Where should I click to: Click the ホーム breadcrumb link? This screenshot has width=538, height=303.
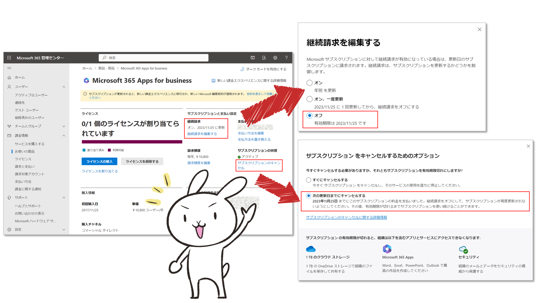87,68
